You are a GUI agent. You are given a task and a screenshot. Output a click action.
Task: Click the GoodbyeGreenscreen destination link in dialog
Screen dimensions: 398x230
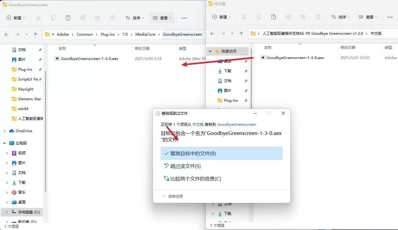tap(237, 125)
